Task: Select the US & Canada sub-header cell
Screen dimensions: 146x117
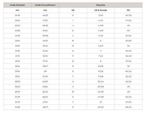Action: [x=101, y=10]
